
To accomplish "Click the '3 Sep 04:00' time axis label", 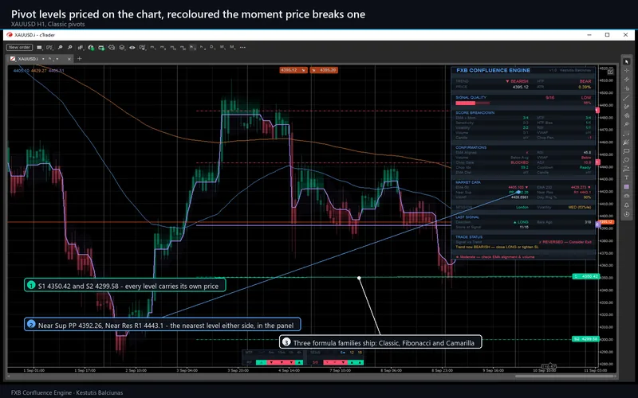I will (187, 370).
